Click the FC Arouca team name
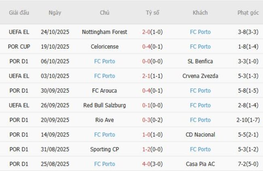 [104, 91]
